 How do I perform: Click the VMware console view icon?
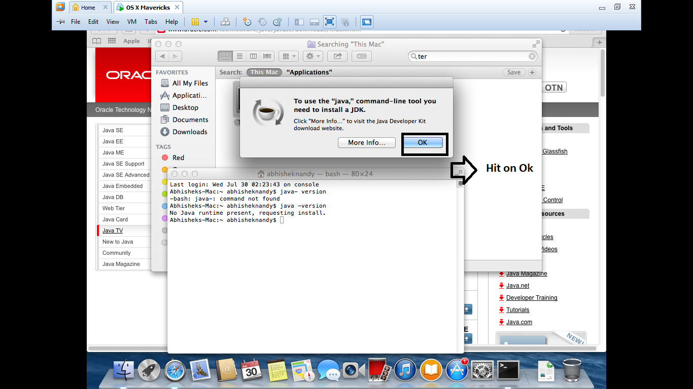tap(366, 22)
